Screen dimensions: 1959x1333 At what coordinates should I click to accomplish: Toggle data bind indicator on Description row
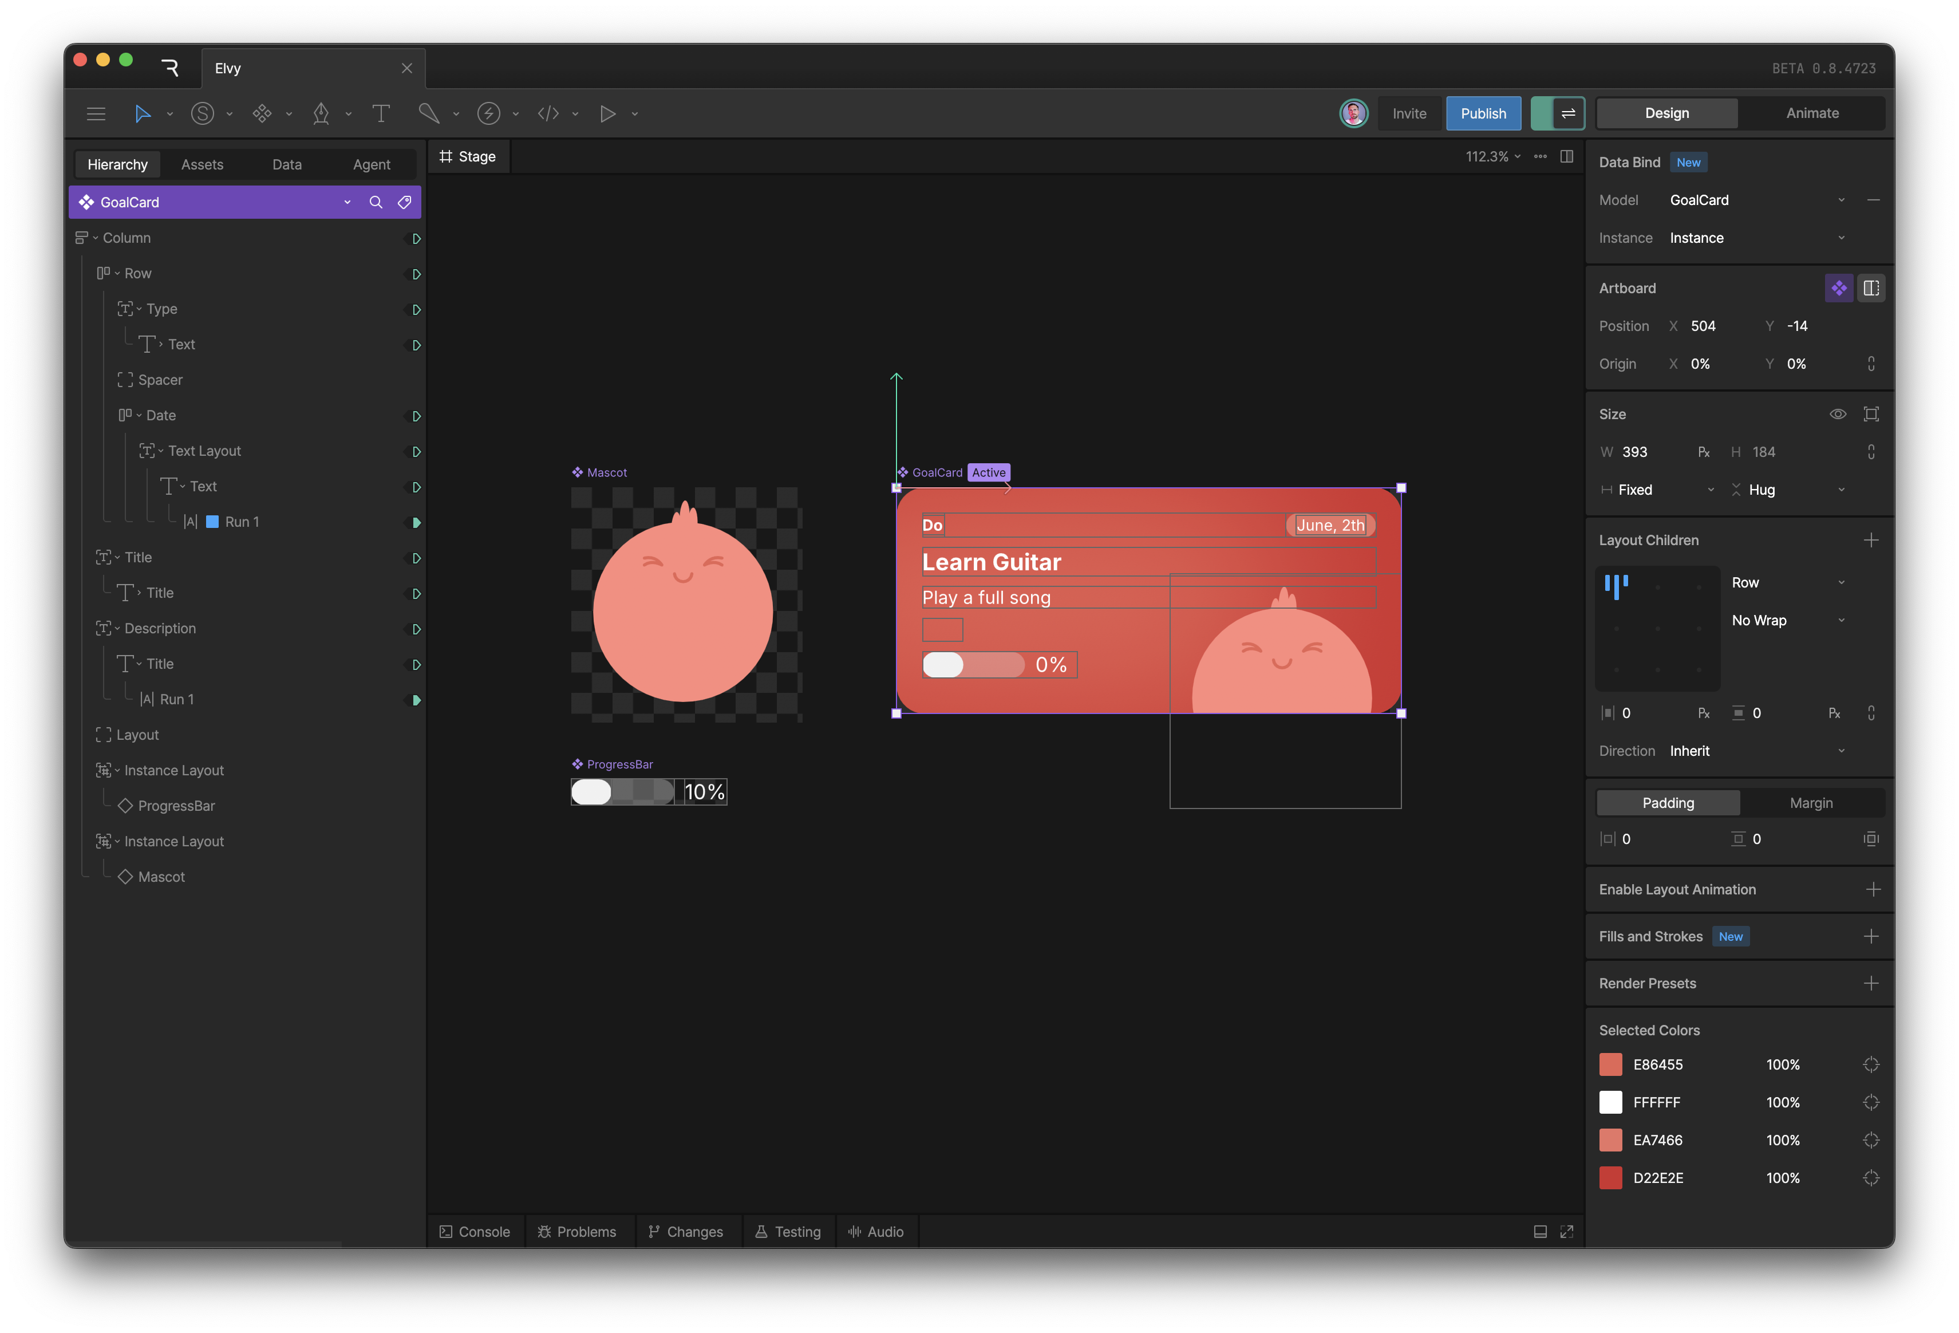pyautogui.click(x=416, y=630)
